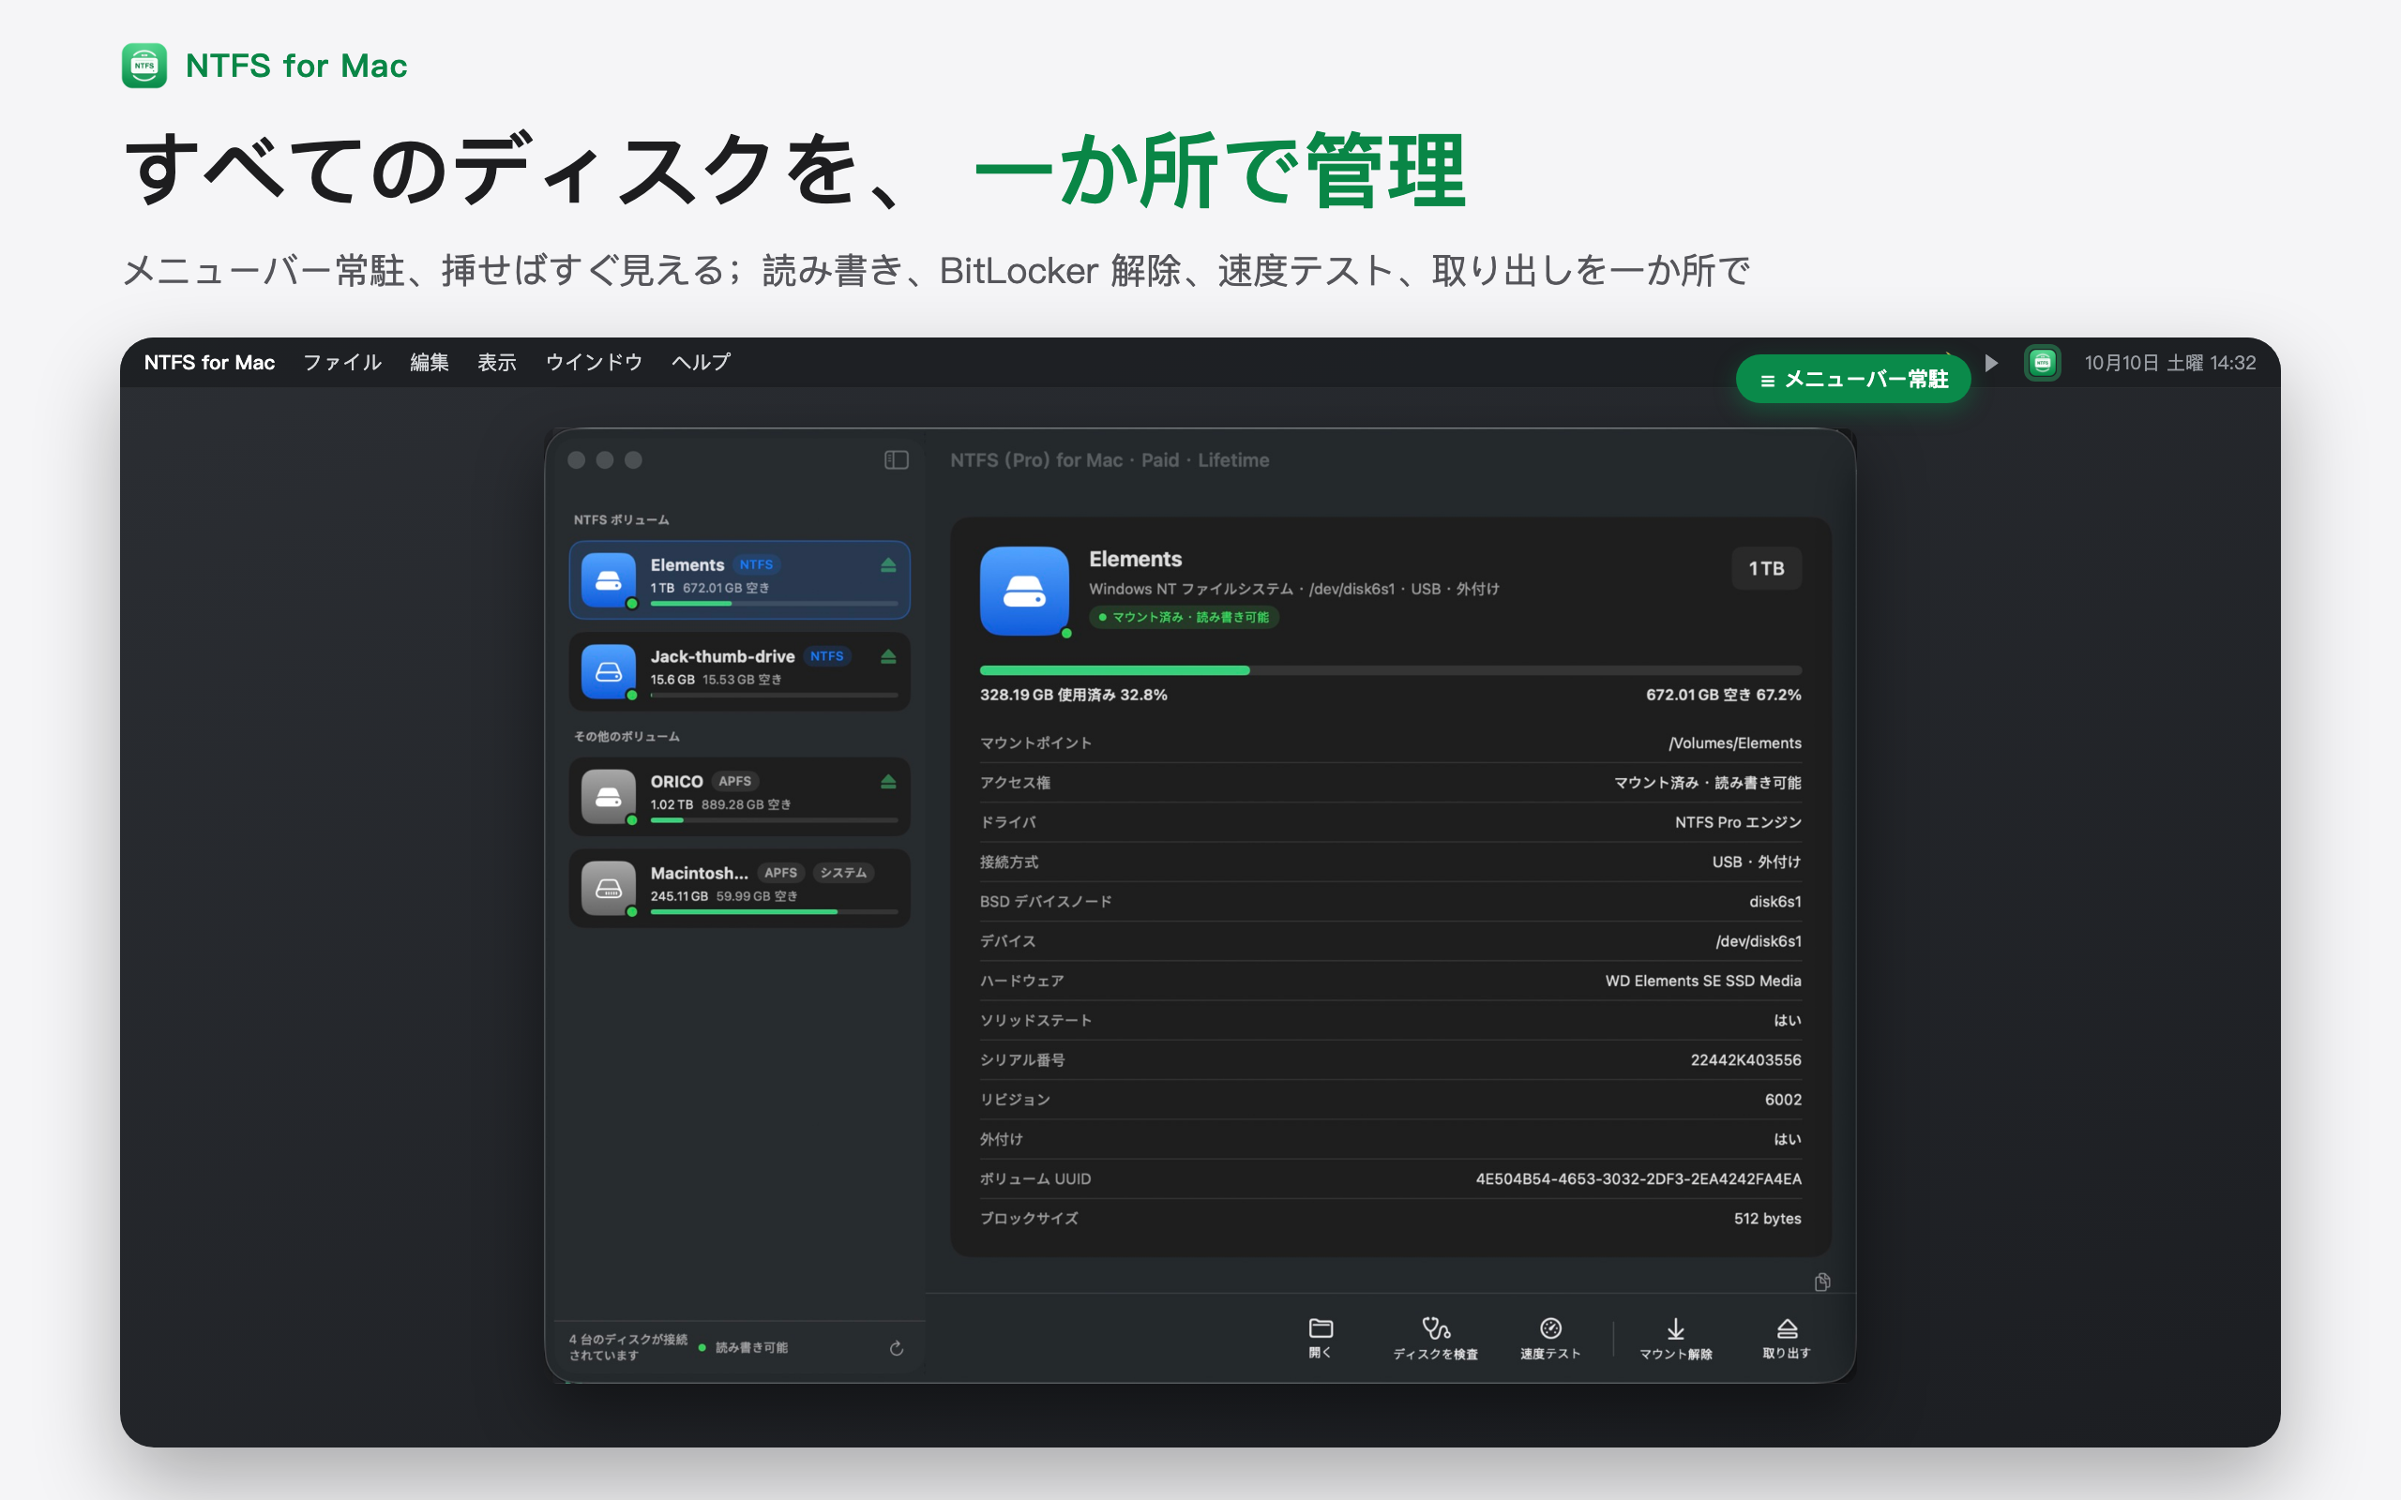Click the Macintosh drive icon in sidebar
Screen dimensions: 2401x1500
tap(608, 888)
